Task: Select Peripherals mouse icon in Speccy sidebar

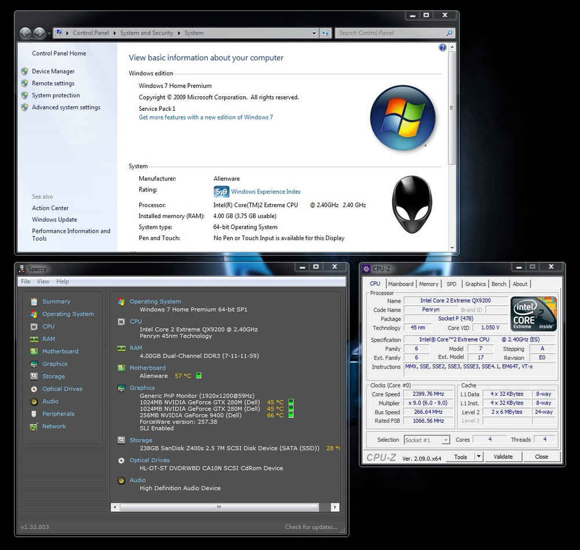Action: 34,414
